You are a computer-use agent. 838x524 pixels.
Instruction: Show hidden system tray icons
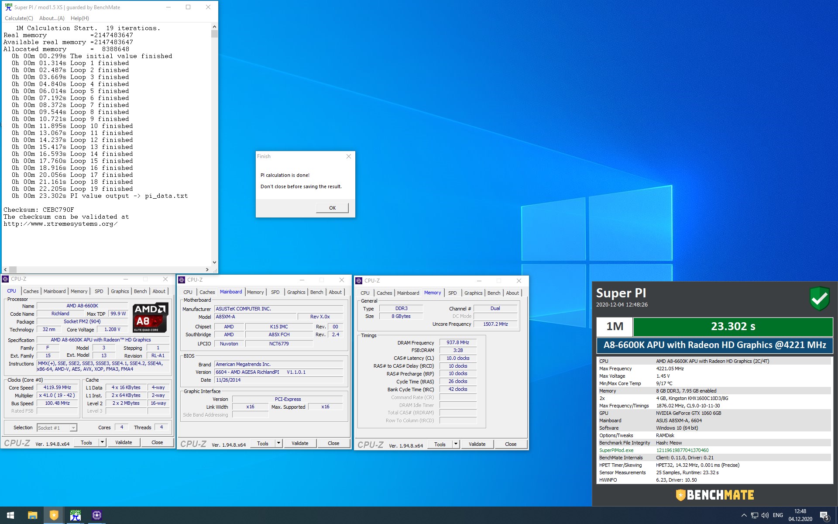(744, 515)
